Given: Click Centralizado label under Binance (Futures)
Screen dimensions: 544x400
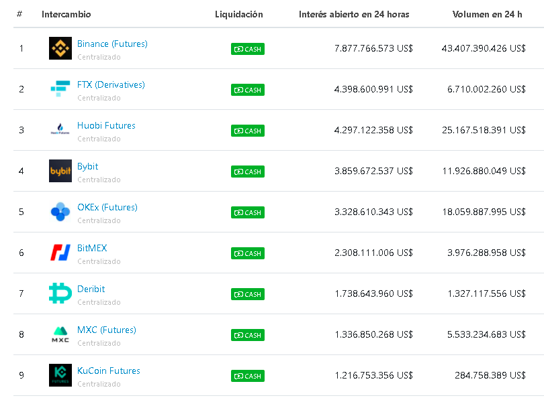Looking at the screenshot, I should click(x=99, y=57).
